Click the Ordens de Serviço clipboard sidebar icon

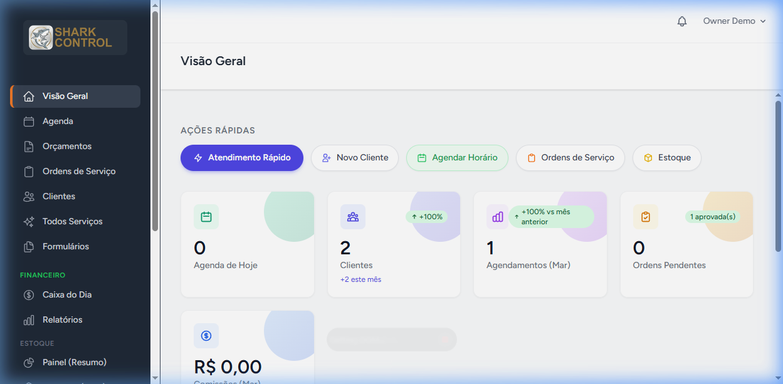tap(29, 172)
